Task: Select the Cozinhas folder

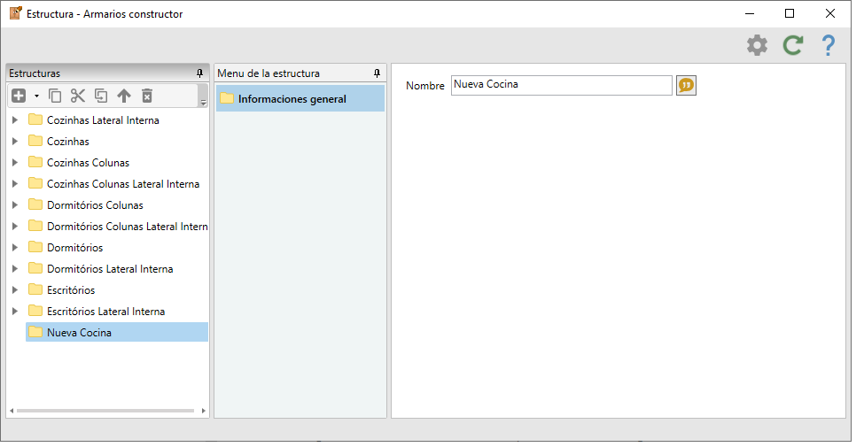Action: point(58,142)
